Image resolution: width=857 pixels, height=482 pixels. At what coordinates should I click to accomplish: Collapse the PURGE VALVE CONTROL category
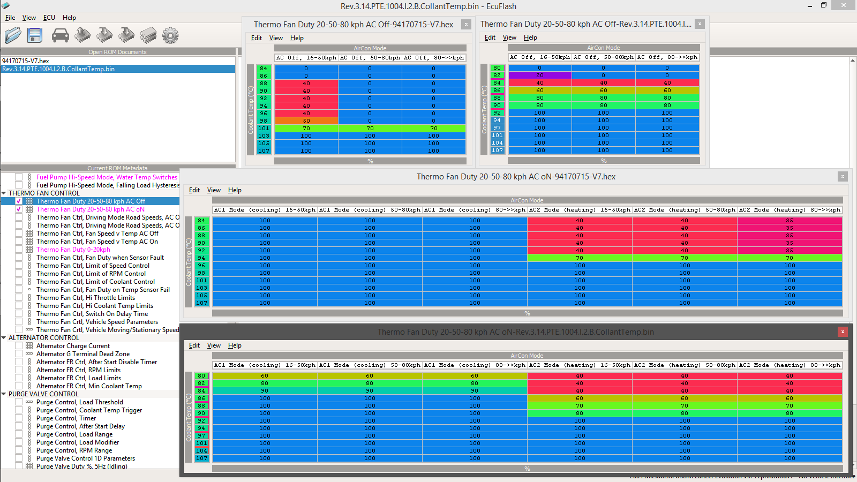tap(4, 394)
